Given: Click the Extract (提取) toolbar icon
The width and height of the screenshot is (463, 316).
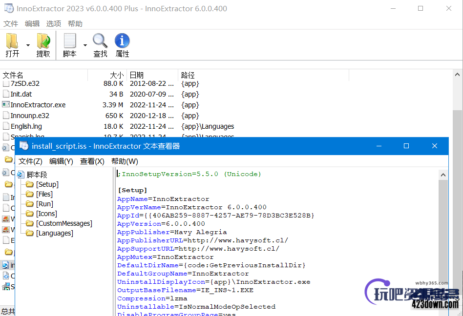Looking at the screenshot, I should [x=43, y=40].
